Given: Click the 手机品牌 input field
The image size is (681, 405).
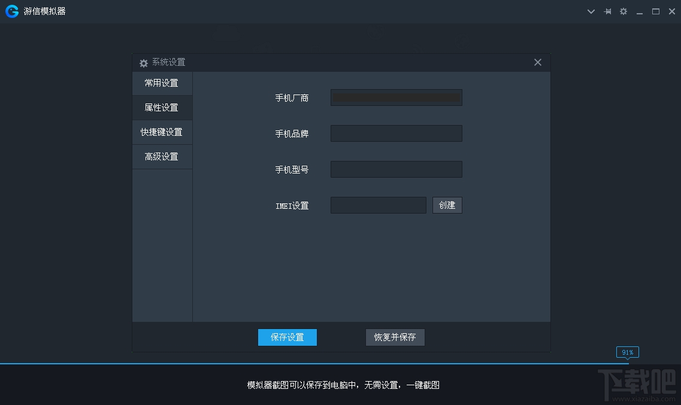Looking at the screenshot, I should [396, 133].
